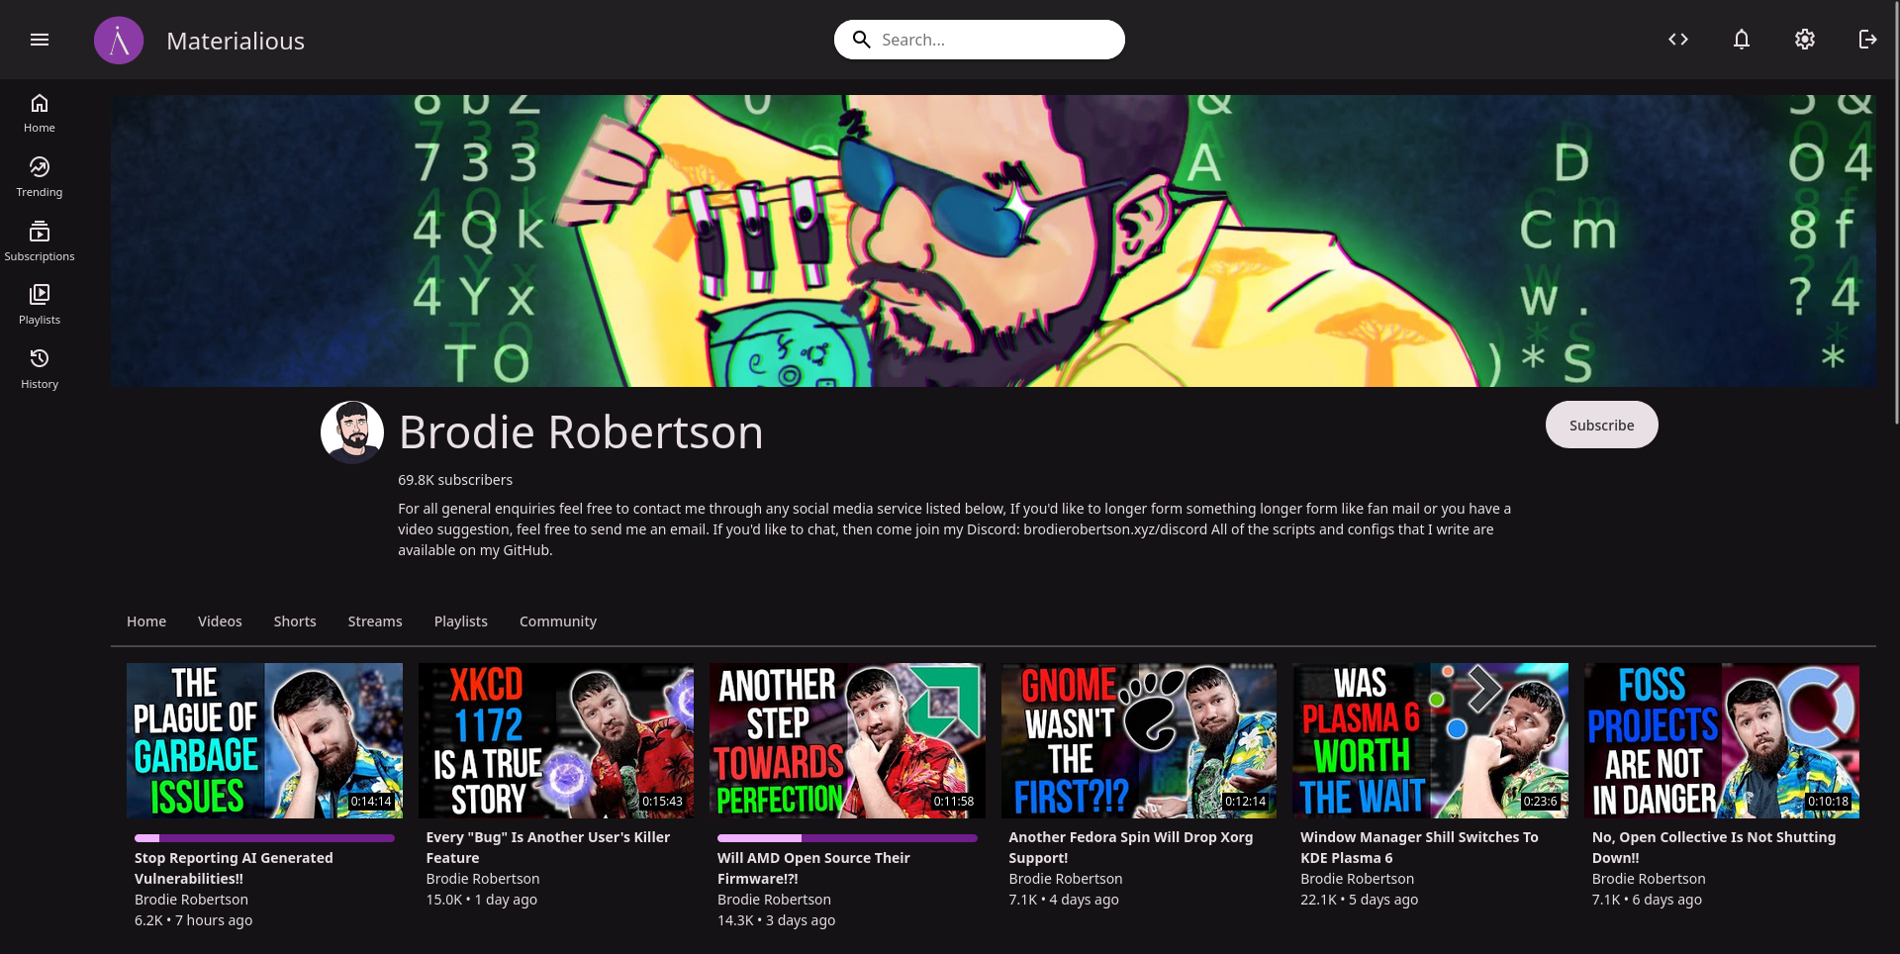Open Trending in the sidebar

click(40, 177)
